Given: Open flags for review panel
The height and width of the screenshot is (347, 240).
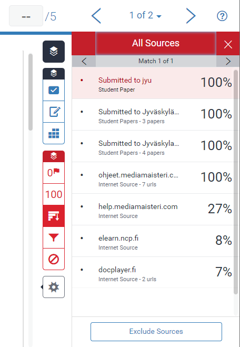Looking at the screenshot, I should coord(54,173).
